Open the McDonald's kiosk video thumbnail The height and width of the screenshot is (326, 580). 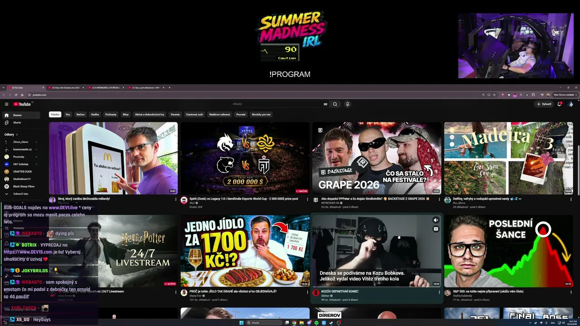click(113, 158)
